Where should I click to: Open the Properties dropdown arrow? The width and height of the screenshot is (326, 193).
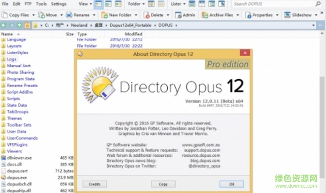pos(278,15)
